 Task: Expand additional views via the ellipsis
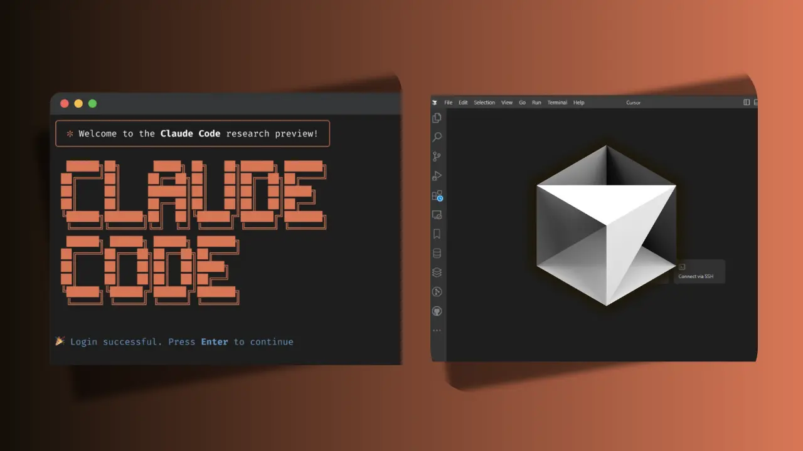pos(437,330)
